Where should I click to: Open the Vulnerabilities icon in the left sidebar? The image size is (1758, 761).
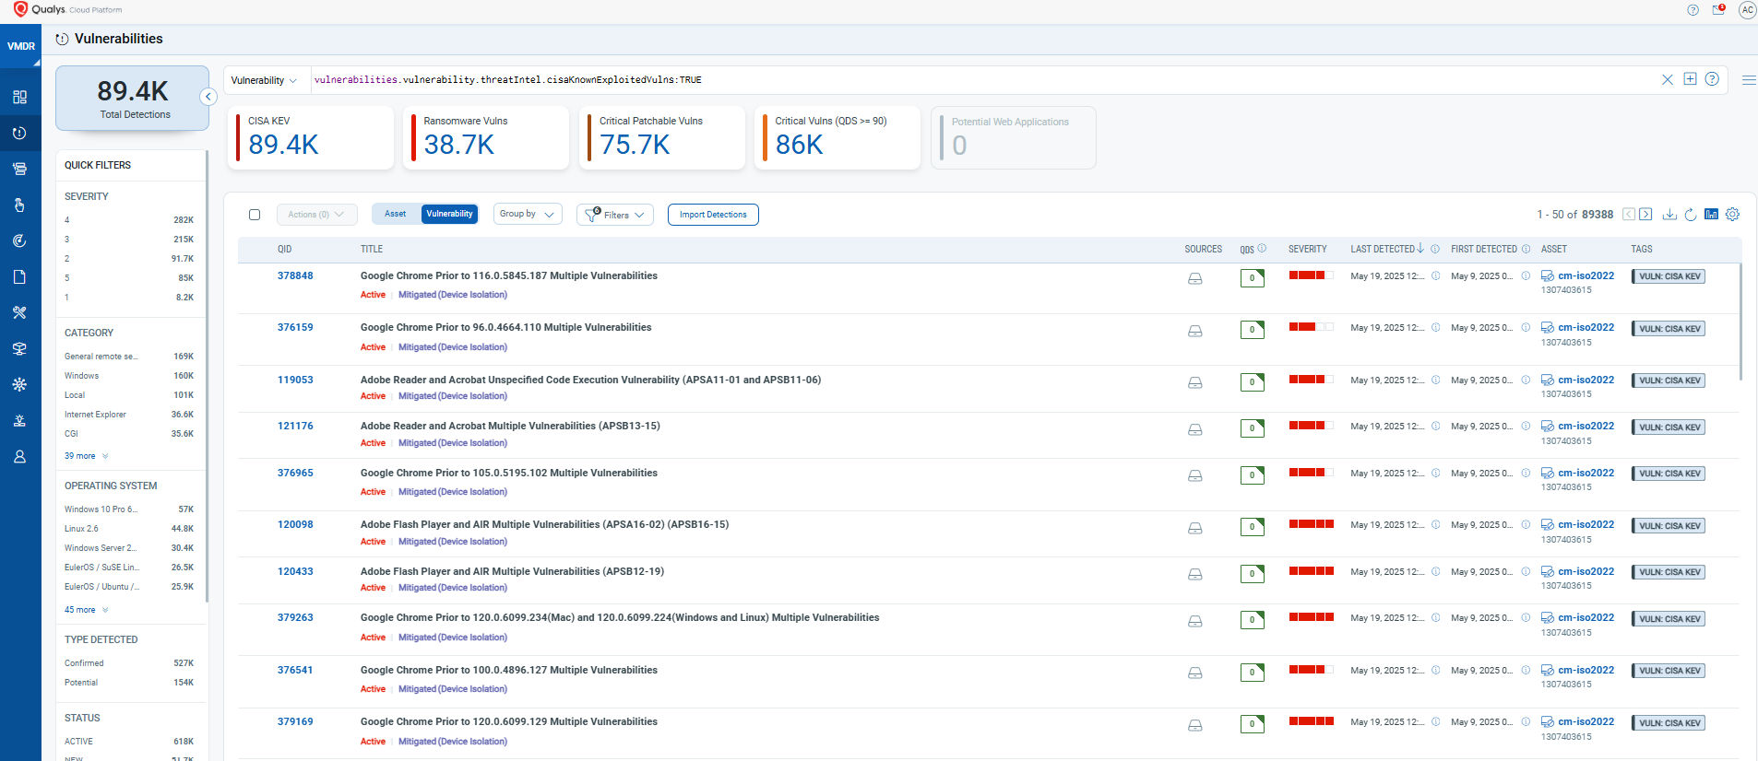19,133
